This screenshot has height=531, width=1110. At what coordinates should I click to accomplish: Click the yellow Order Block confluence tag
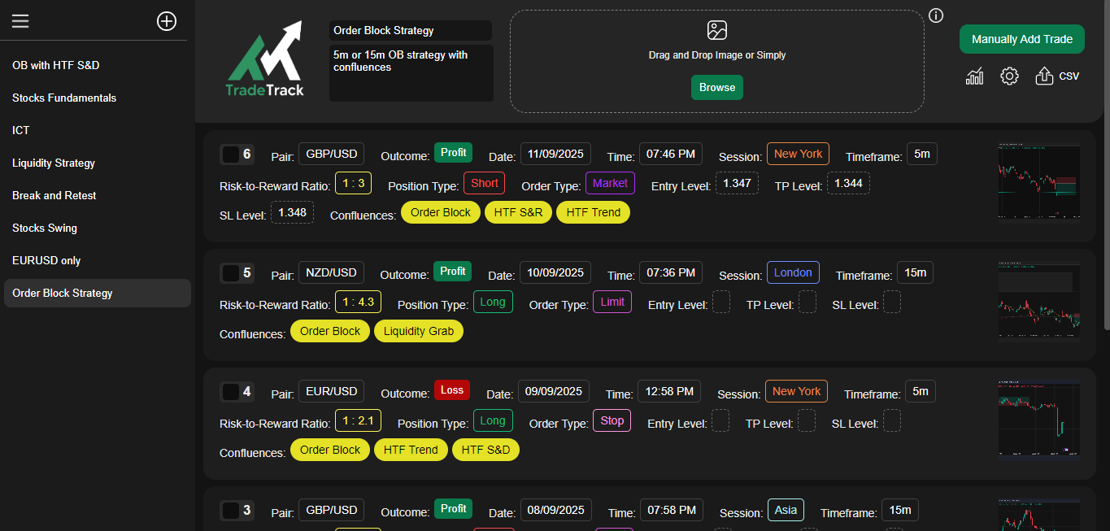point(440,211)
